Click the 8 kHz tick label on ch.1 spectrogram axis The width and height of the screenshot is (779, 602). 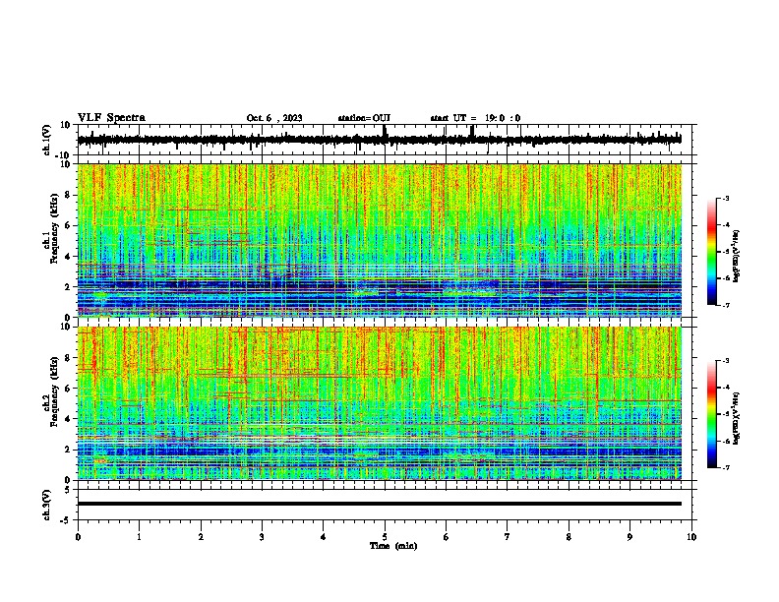pos(69,195)
